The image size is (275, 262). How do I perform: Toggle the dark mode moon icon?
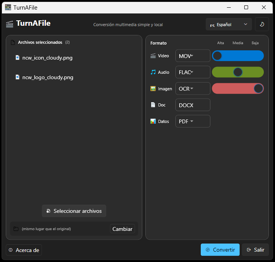coord(262,24)
